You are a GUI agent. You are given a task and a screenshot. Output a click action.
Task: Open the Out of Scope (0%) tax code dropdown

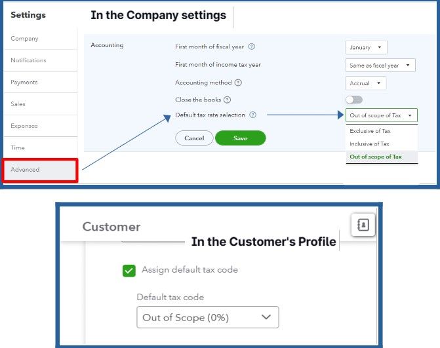click(207, 317)
